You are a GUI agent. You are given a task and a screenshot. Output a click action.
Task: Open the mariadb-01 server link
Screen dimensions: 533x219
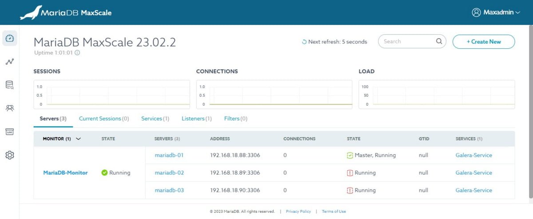(x=169, y=156)
